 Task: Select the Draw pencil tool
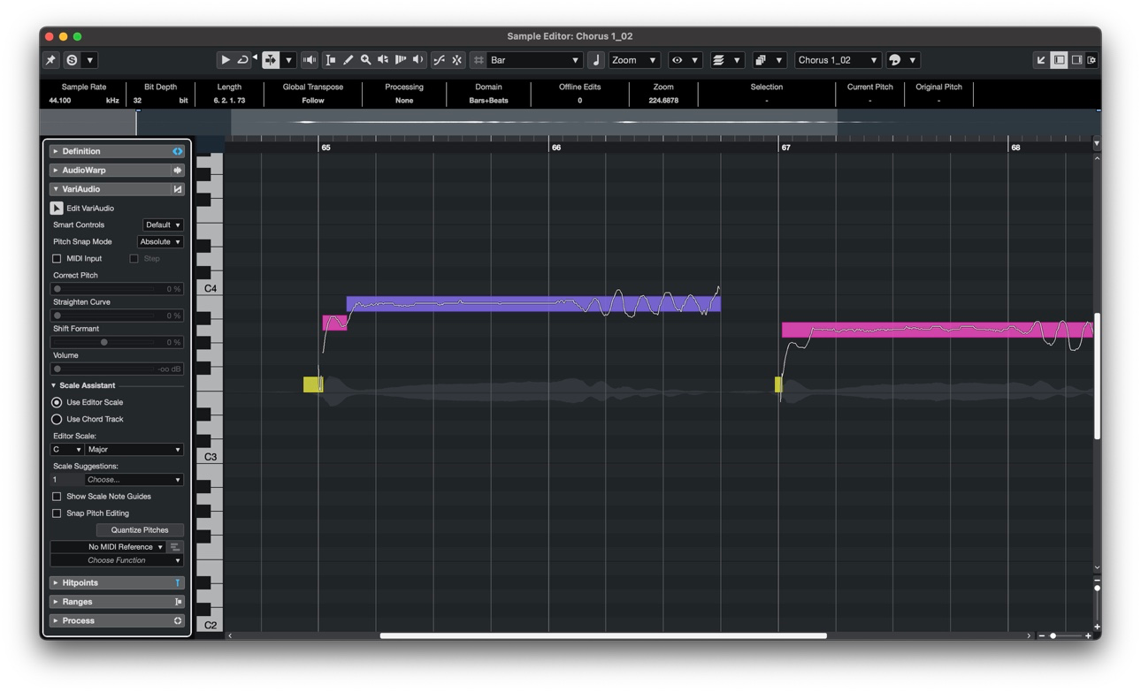(x=348, y=60)
